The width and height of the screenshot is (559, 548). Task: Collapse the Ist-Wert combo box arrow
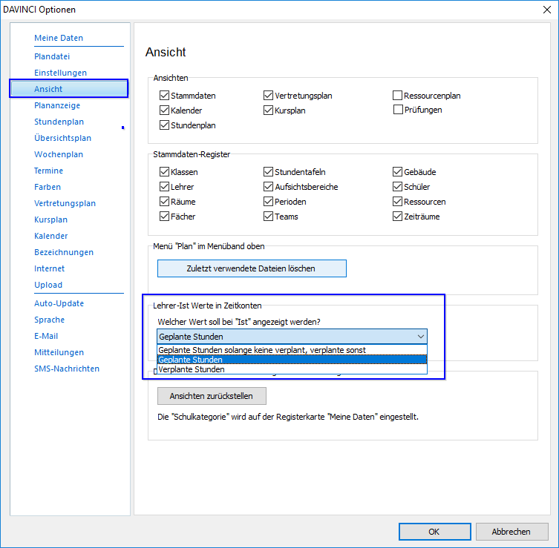point(421,337)
